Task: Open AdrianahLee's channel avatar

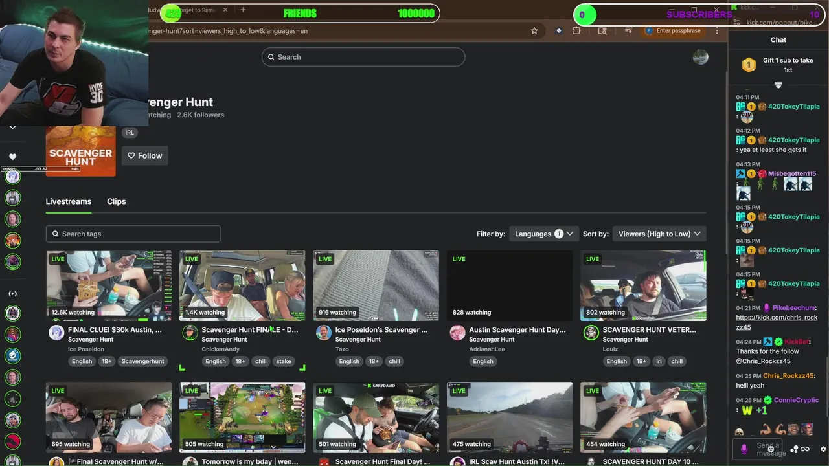Action: 457,333
